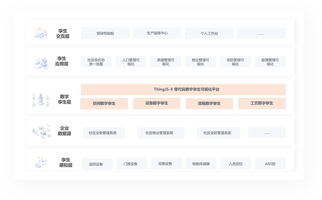322x200 pixels.
Task: Select the 领导驾驶舱 box
Action: [x=105, y=33]
